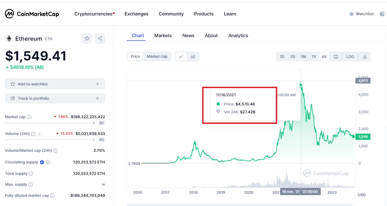Viewport: 387px width, 206px height.
Task: Click info icon next to Max. supply
Action: point(31,185)
